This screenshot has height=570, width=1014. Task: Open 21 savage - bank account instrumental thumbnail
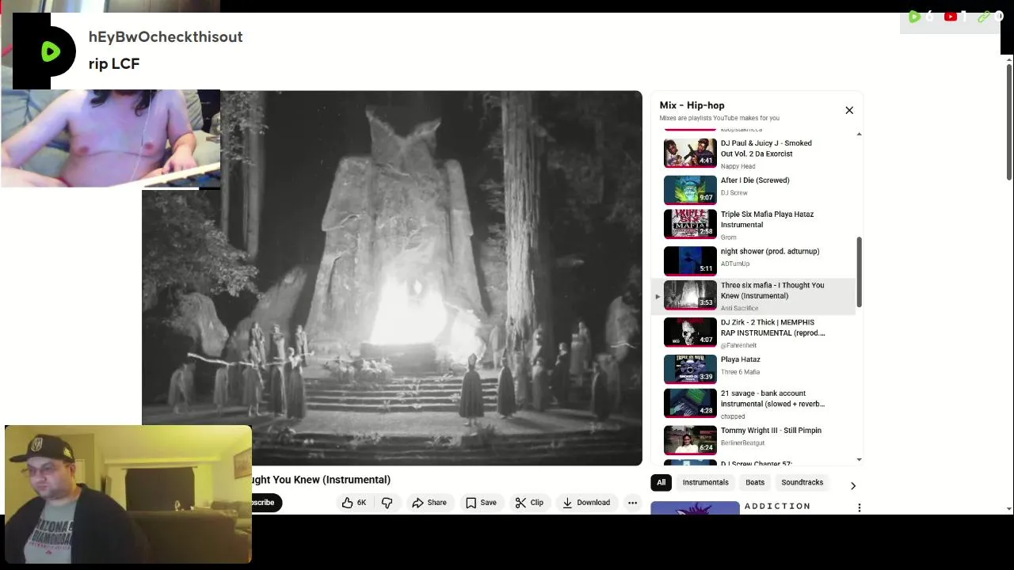[690, 403]
